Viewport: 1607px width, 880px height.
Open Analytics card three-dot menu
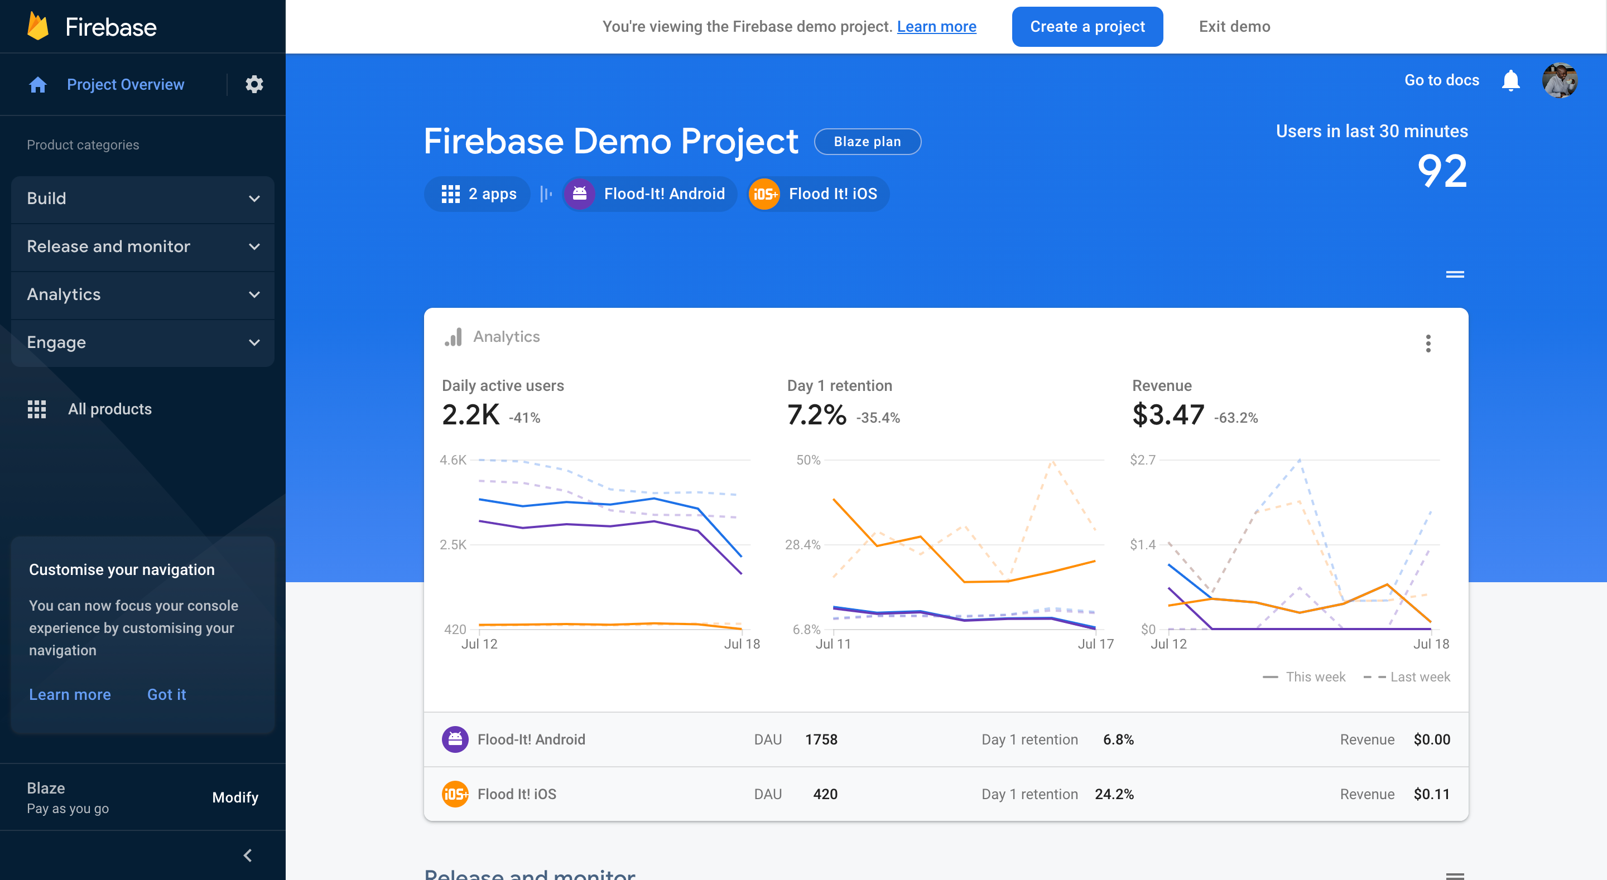coord(1428,344)
